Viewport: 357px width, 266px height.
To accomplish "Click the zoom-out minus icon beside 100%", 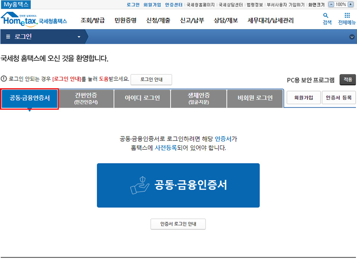I will tap(331, 5).
